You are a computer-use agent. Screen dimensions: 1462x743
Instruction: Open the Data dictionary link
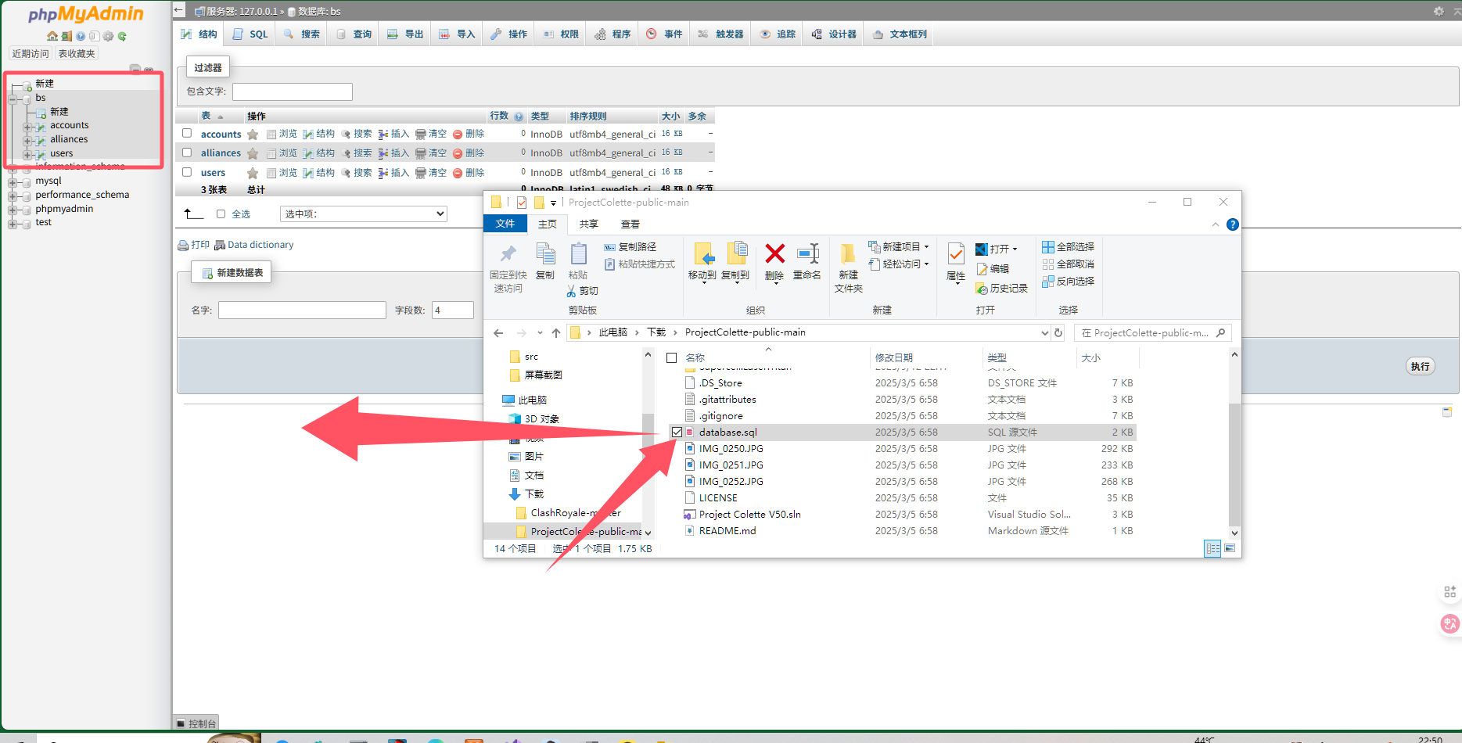260,245
